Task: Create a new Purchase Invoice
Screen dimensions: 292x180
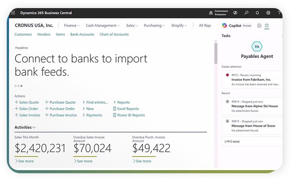Action: coord(61,115)
